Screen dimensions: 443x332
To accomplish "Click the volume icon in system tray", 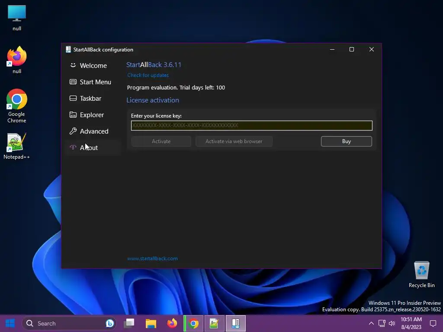I will point(392,323).
